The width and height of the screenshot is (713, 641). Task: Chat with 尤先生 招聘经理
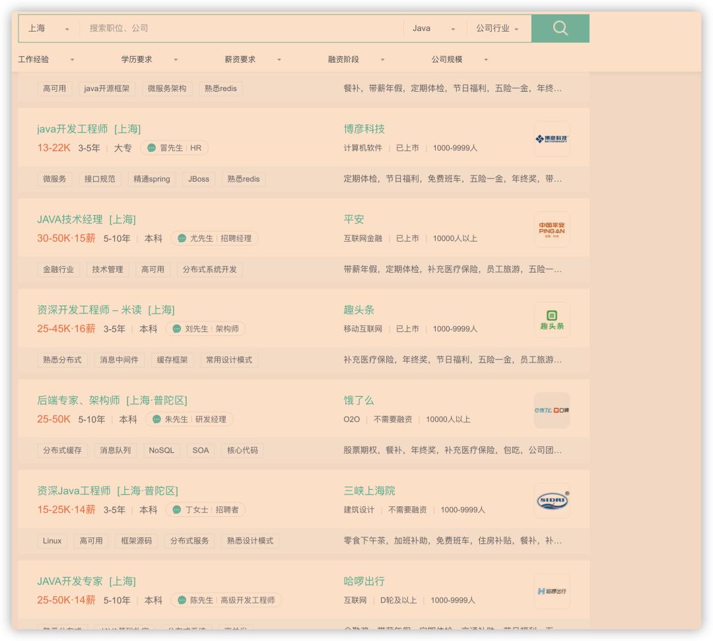[215, 238]
